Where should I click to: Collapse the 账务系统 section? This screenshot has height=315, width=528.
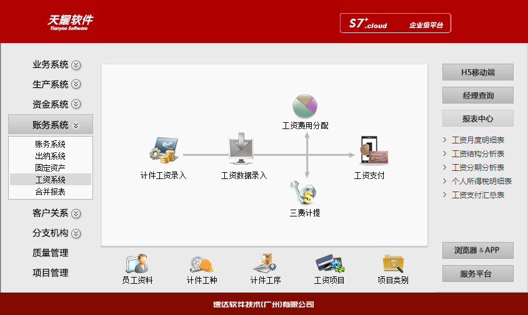coord(76,125)
